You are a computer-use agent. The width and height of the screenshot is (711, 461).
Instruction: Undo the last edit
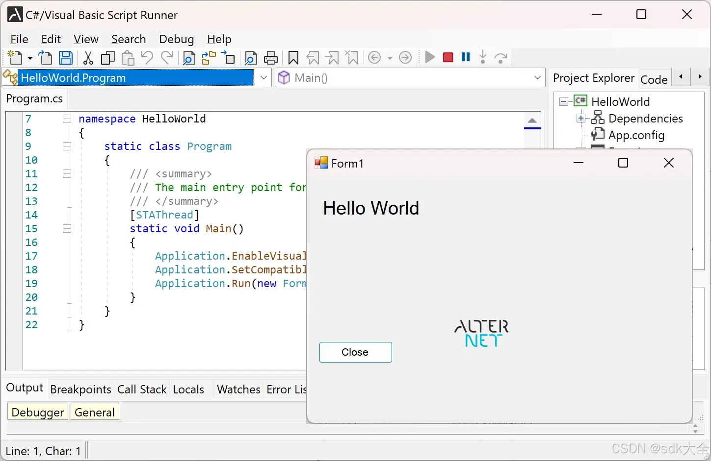(147, 57)
